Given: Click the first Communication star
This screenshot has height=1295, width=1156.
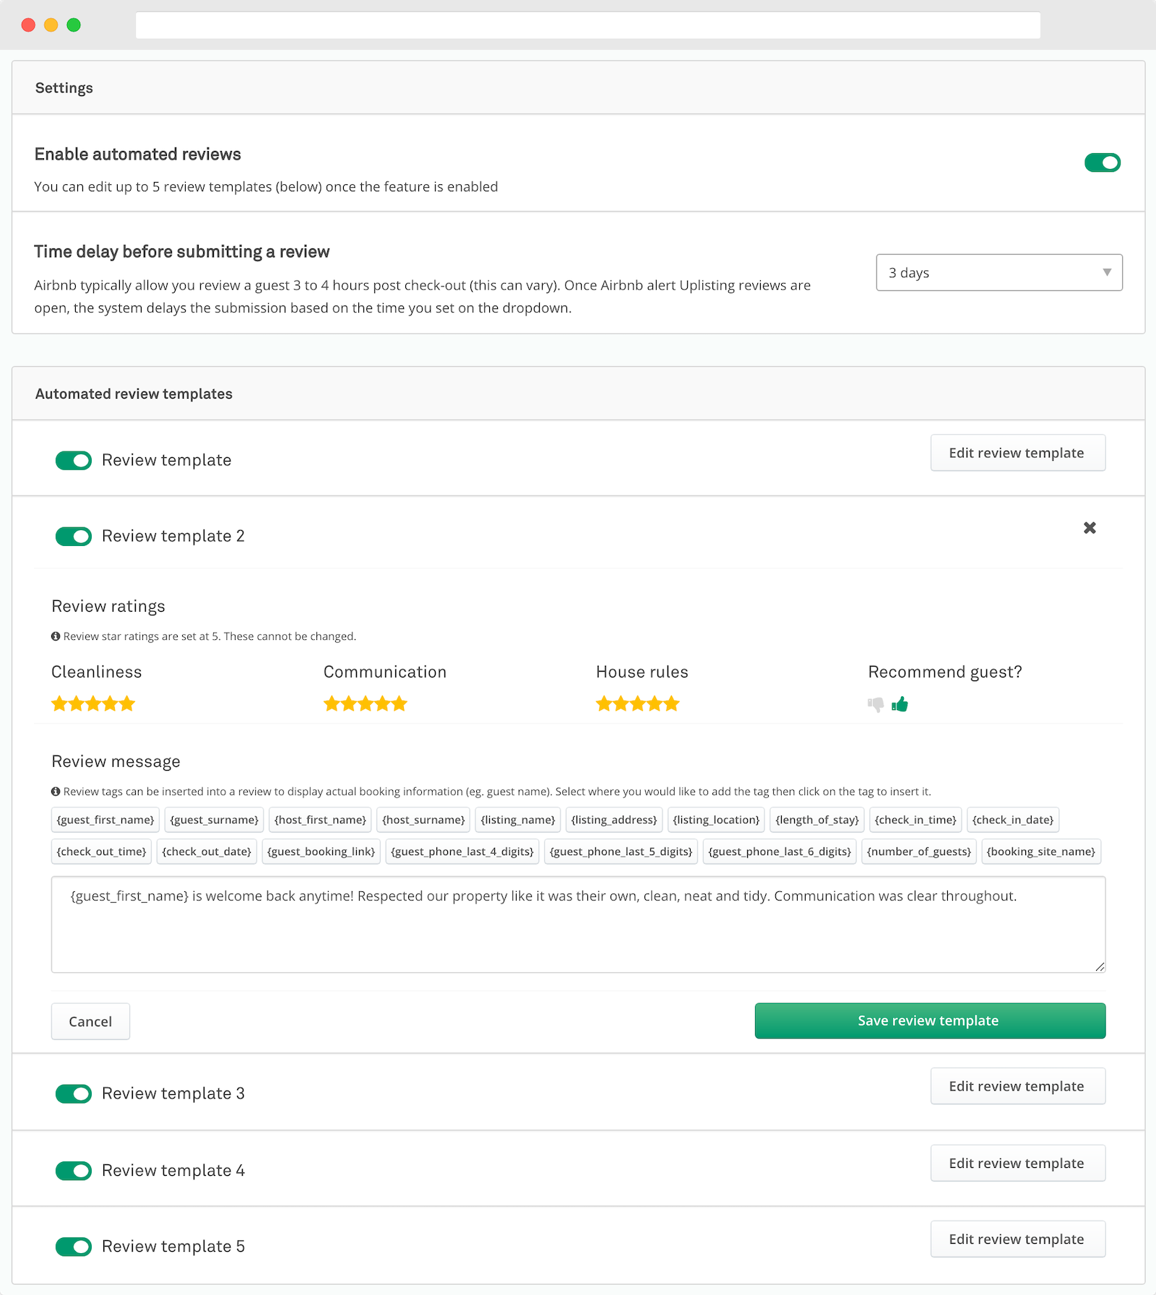Looking at the screenshot, I should pyautogui.click(x=332, y=703).
